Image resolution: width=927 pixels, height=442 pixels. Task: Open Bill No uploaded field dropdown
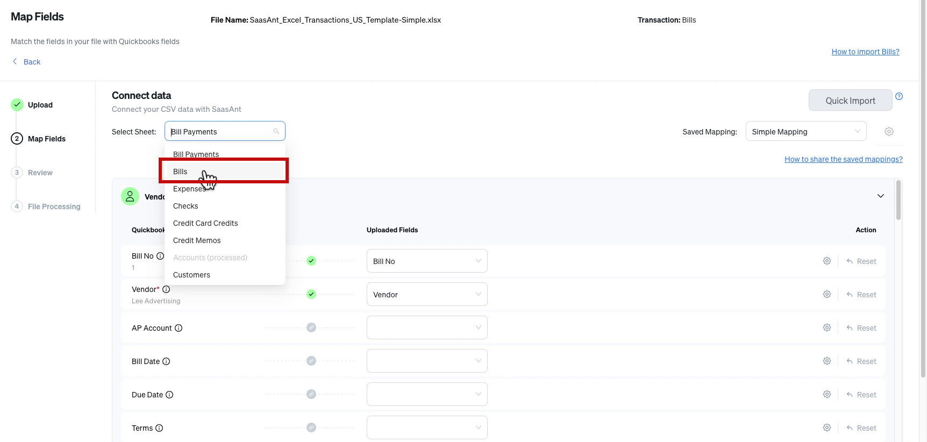[x=427, y=261]
